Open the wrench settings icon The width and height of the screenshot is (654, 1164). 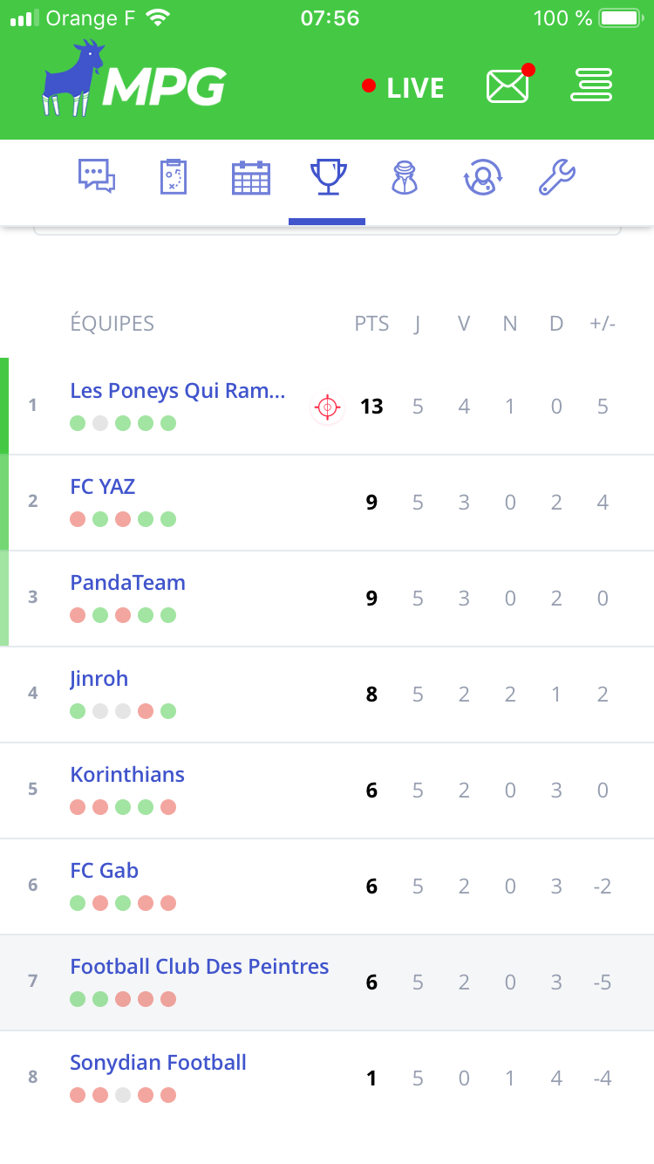[x=556, y=177]
